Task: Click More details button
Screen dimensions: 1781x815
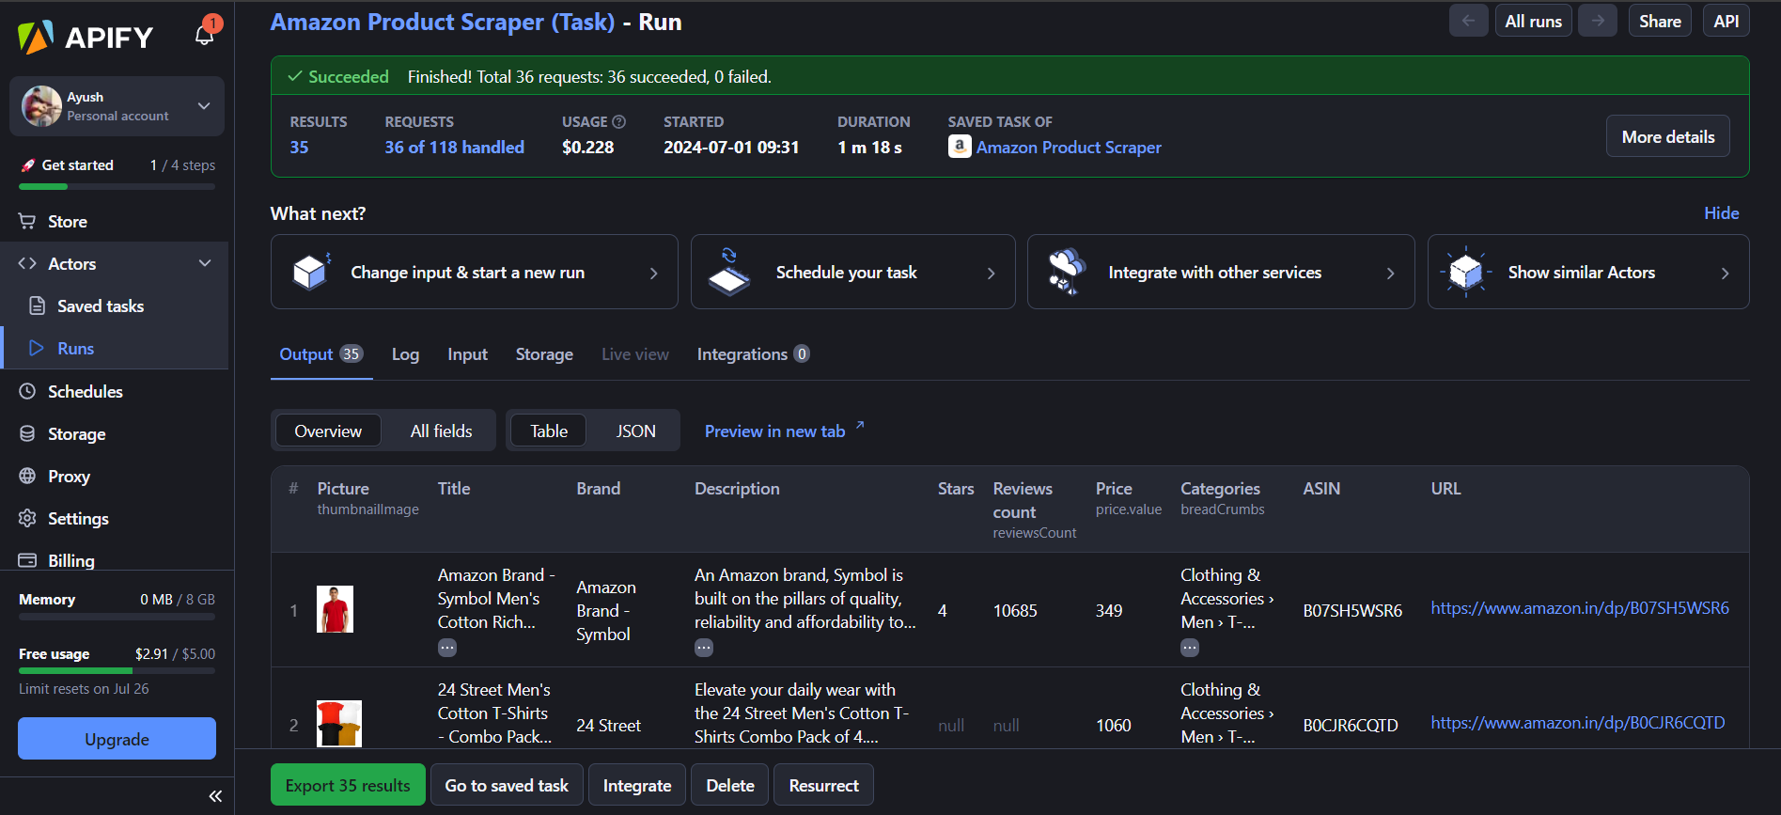Action: pos(1667,136)
